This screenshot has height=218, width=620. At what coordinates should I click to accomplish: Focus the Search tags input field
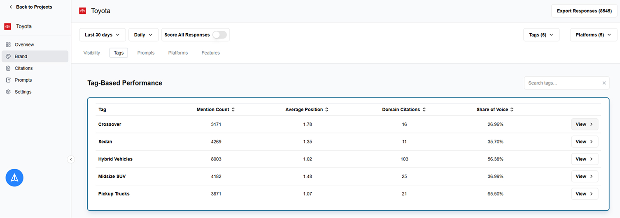click(x=562, y=83)
